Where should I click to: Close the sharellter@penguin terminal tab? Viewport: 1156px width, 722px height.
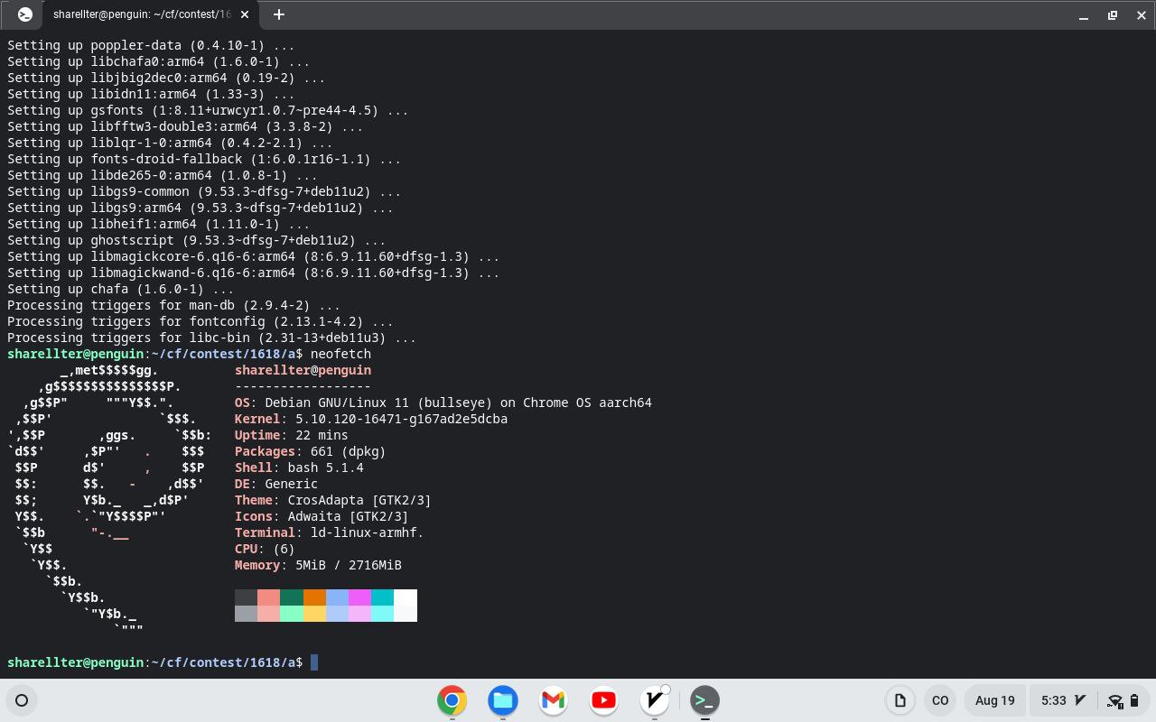(x=247, y=14)
